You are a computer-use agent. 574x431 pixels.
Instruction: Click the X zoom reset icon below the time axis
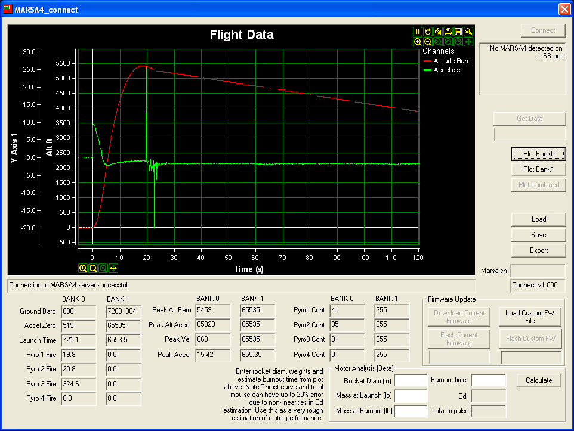tap(103, 268)
